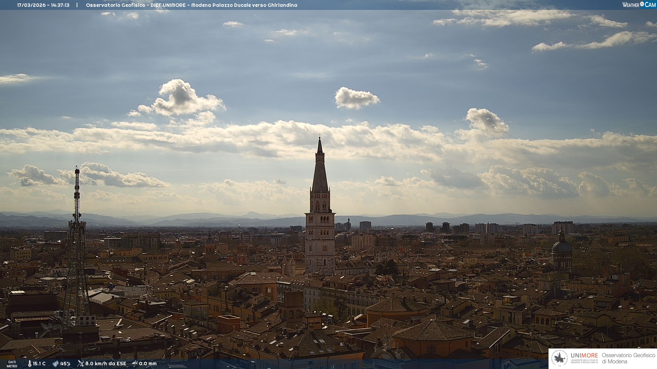Screen dimensions: 657x369
Task: Click the humidity water droplets icon
Action: click(55, 364)
